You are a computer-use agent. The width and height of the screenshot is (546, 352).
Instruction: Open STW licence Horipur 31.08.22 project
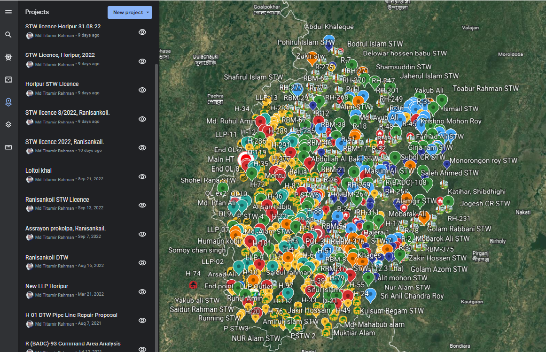(62, 26)
